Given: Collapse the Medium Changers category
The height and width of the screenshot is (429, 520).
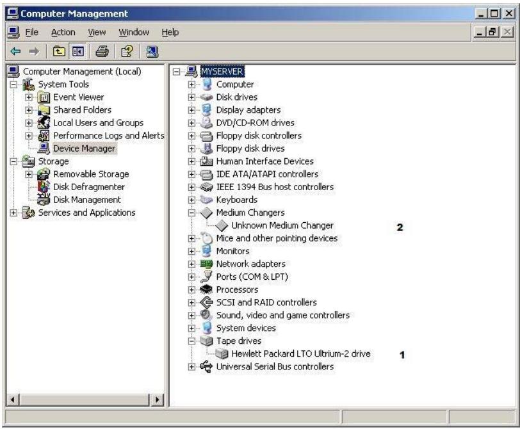Looking at the screenshot, I should (x=191, y=213).
